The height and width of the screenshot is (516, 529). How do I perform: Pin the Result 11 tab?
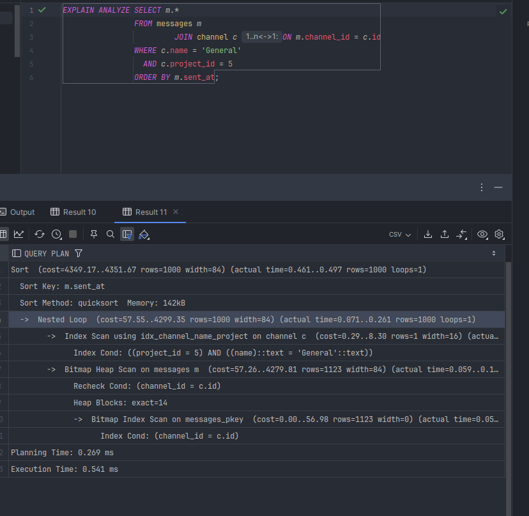point(94,234)
